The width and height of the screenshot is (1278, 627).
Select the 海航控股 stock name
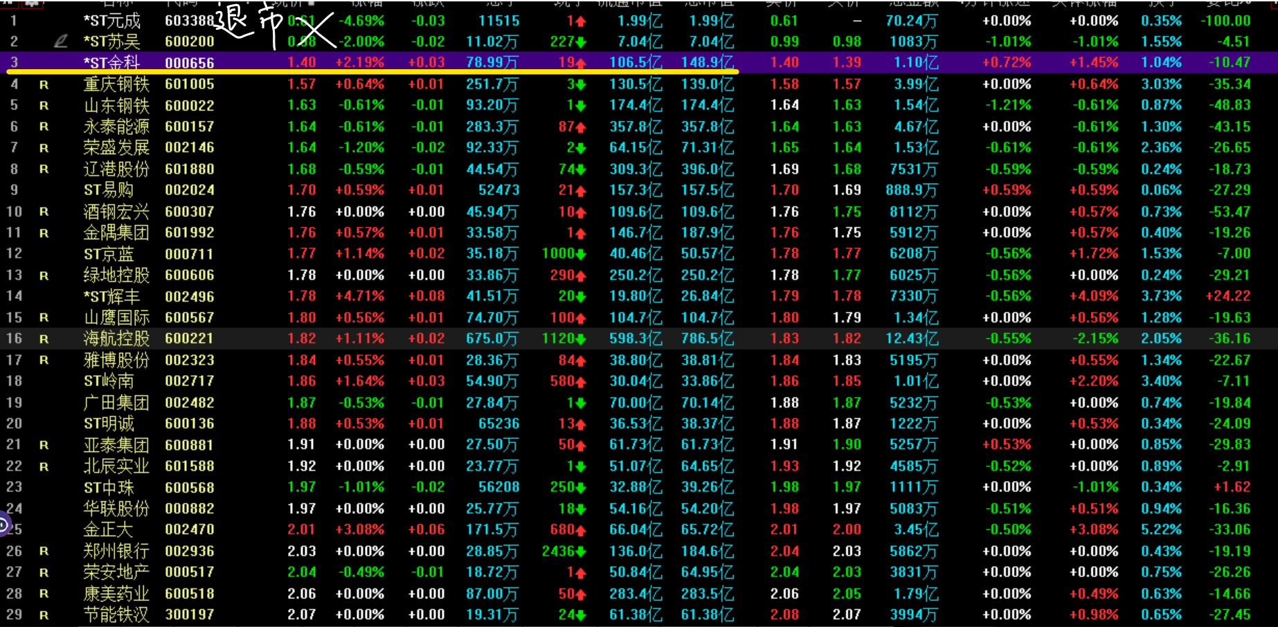[116, 338]
